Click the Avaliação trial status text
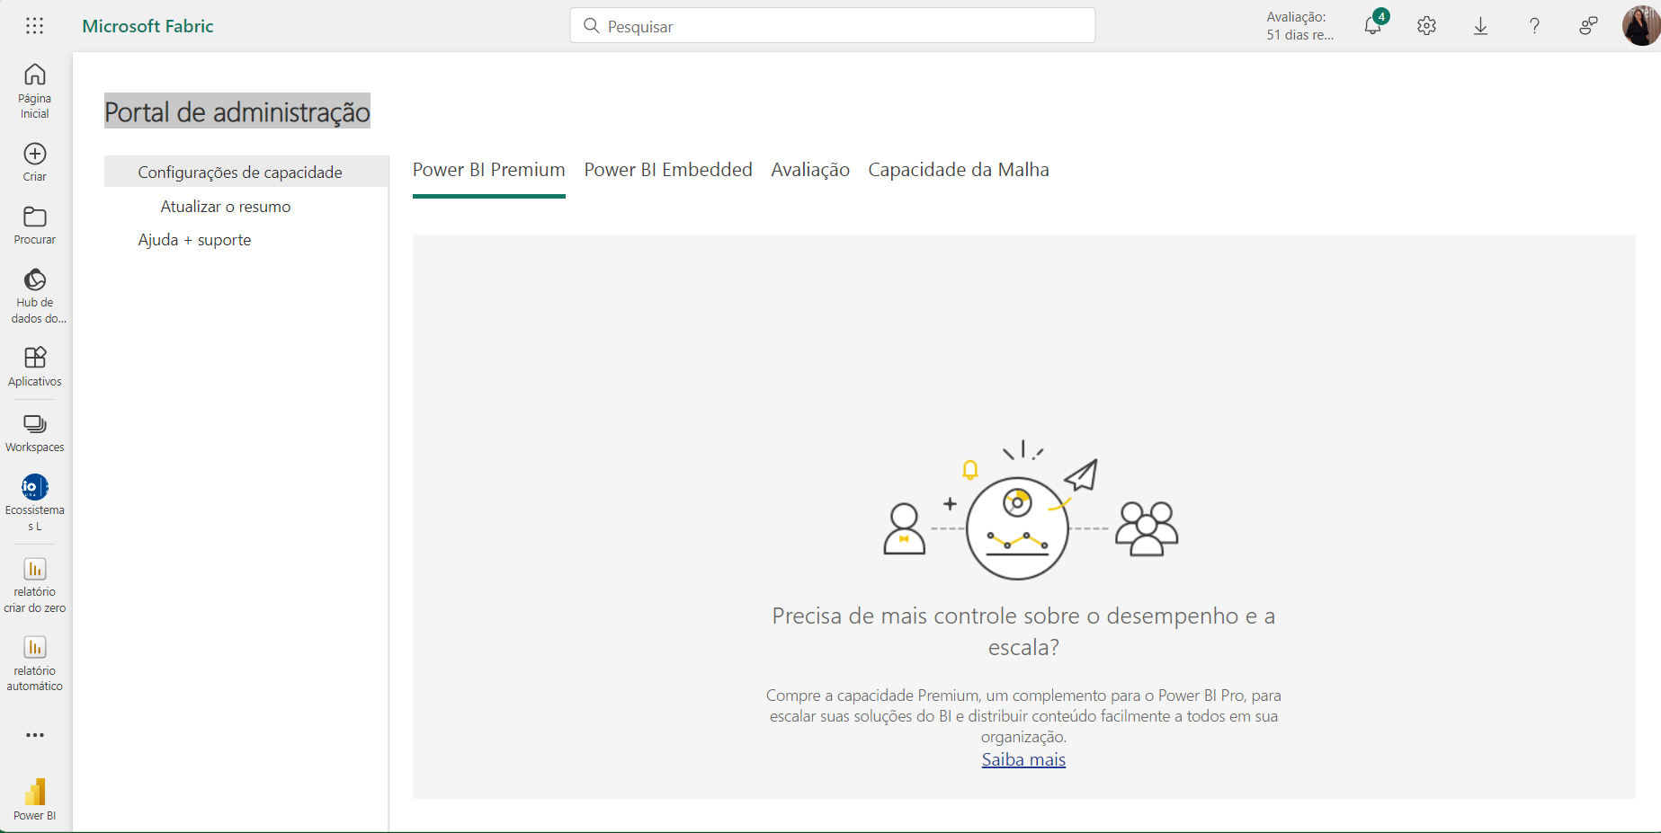 click(1299, 26)
